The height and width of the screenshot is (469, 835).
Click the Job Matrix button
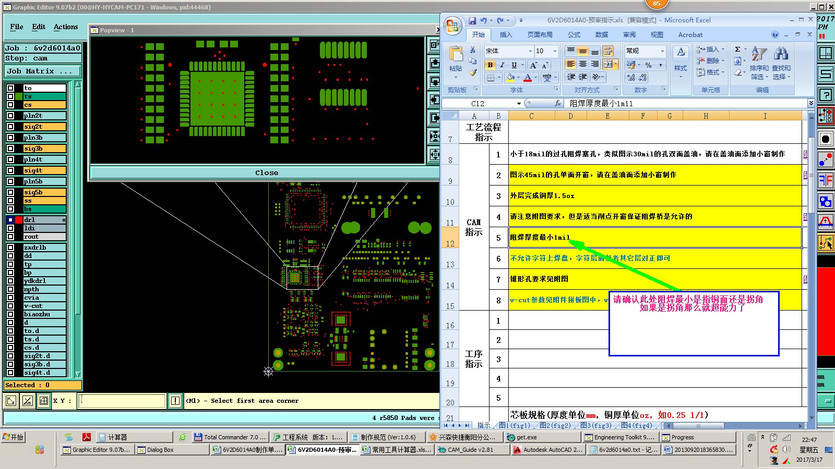tap(43, 71)
